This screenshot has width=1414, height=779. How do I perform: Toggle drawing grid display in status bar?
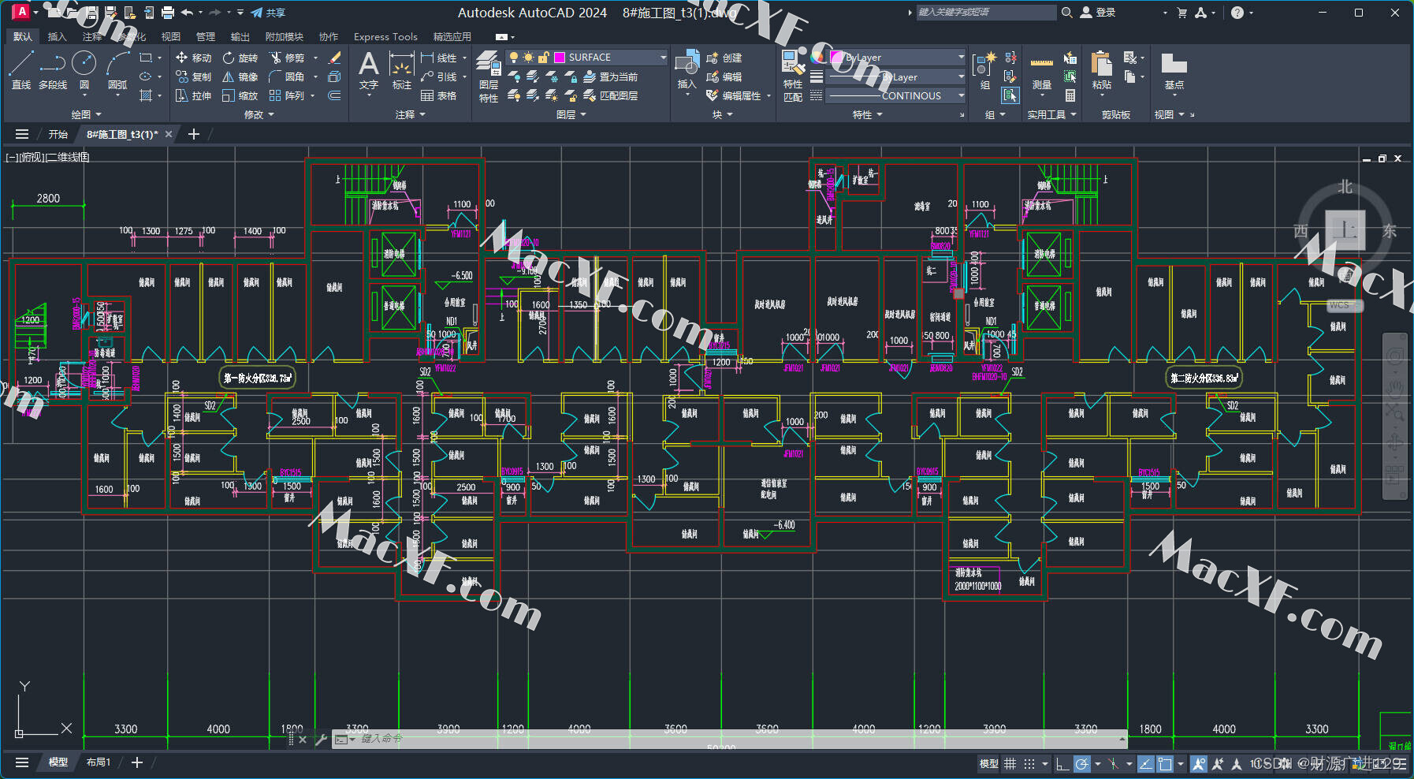point(1010,763)
